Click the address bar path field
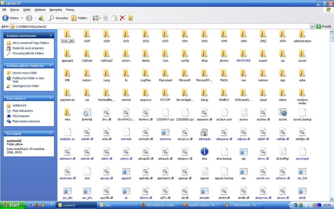Image resolution: width=334 pixels, height=209 pixels. [160, 26]
